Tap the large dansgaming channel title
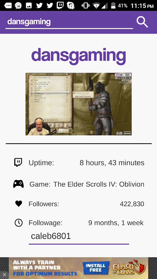Viewport: 157px width, 279px height. (x=78, y=55)
